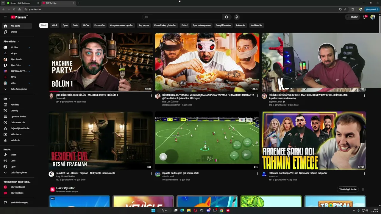Bookmark this page with the star icon

(345, 10)
